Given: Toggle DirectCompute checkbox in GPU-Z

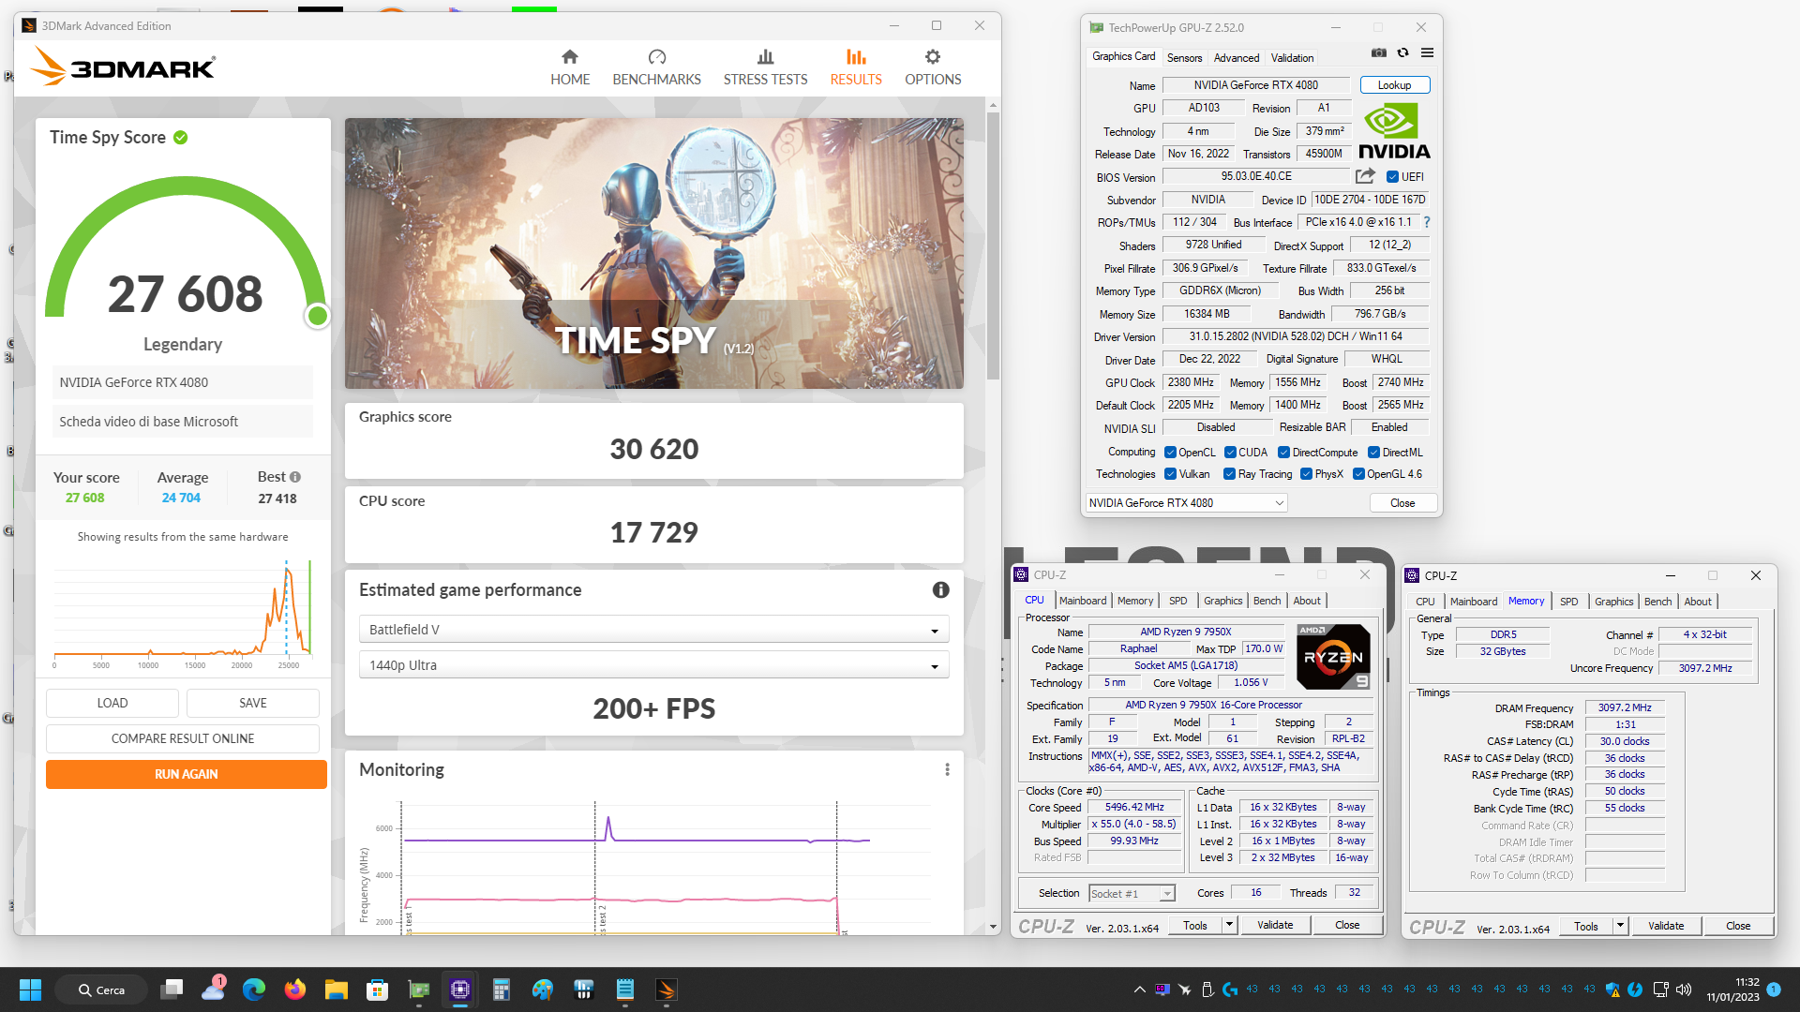Looking at the screenshot, I should point(1284,453).
